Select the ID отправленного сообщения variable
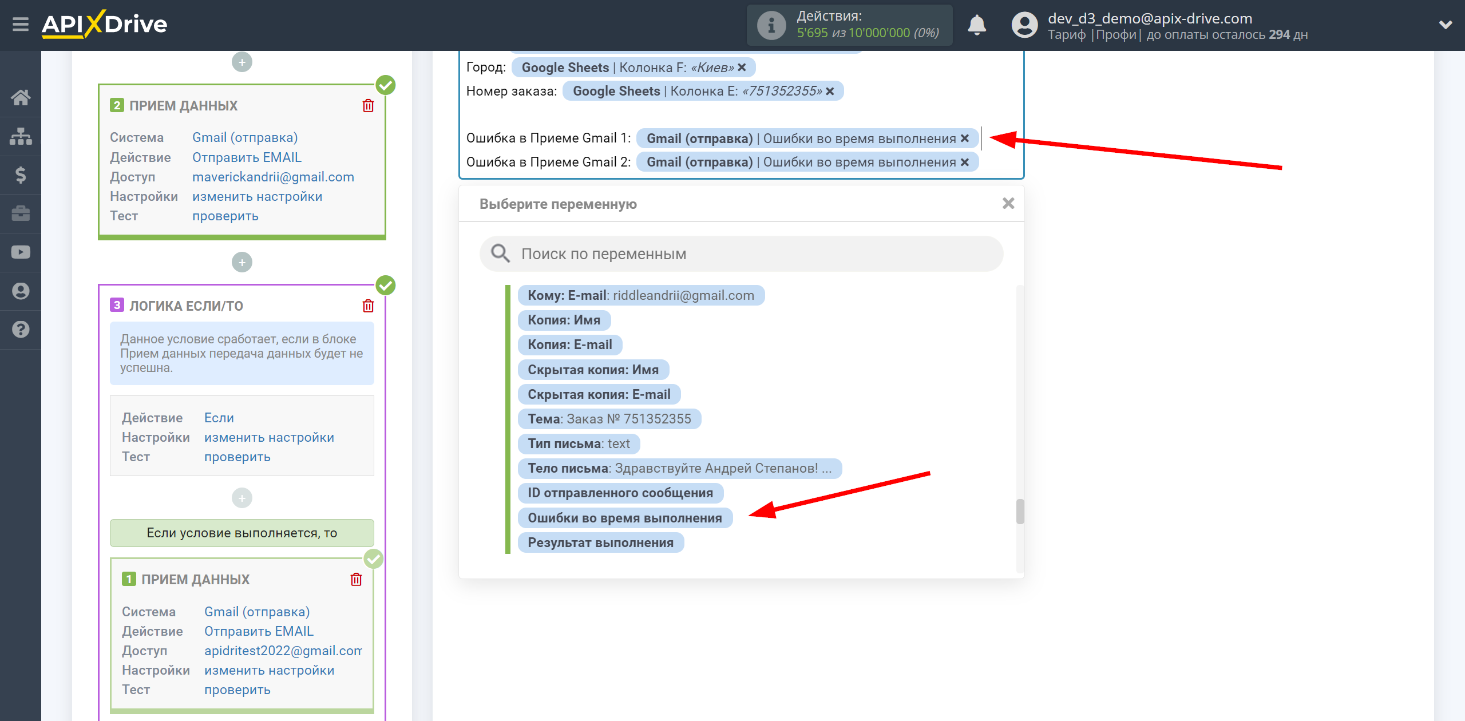 coord(620,493)
